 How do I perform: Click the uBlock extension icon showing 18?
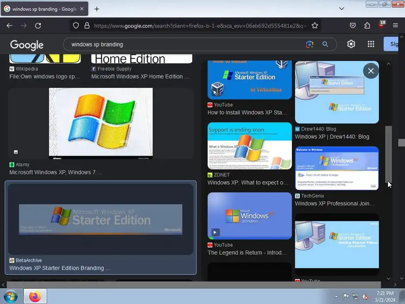[x=382, y=25]
